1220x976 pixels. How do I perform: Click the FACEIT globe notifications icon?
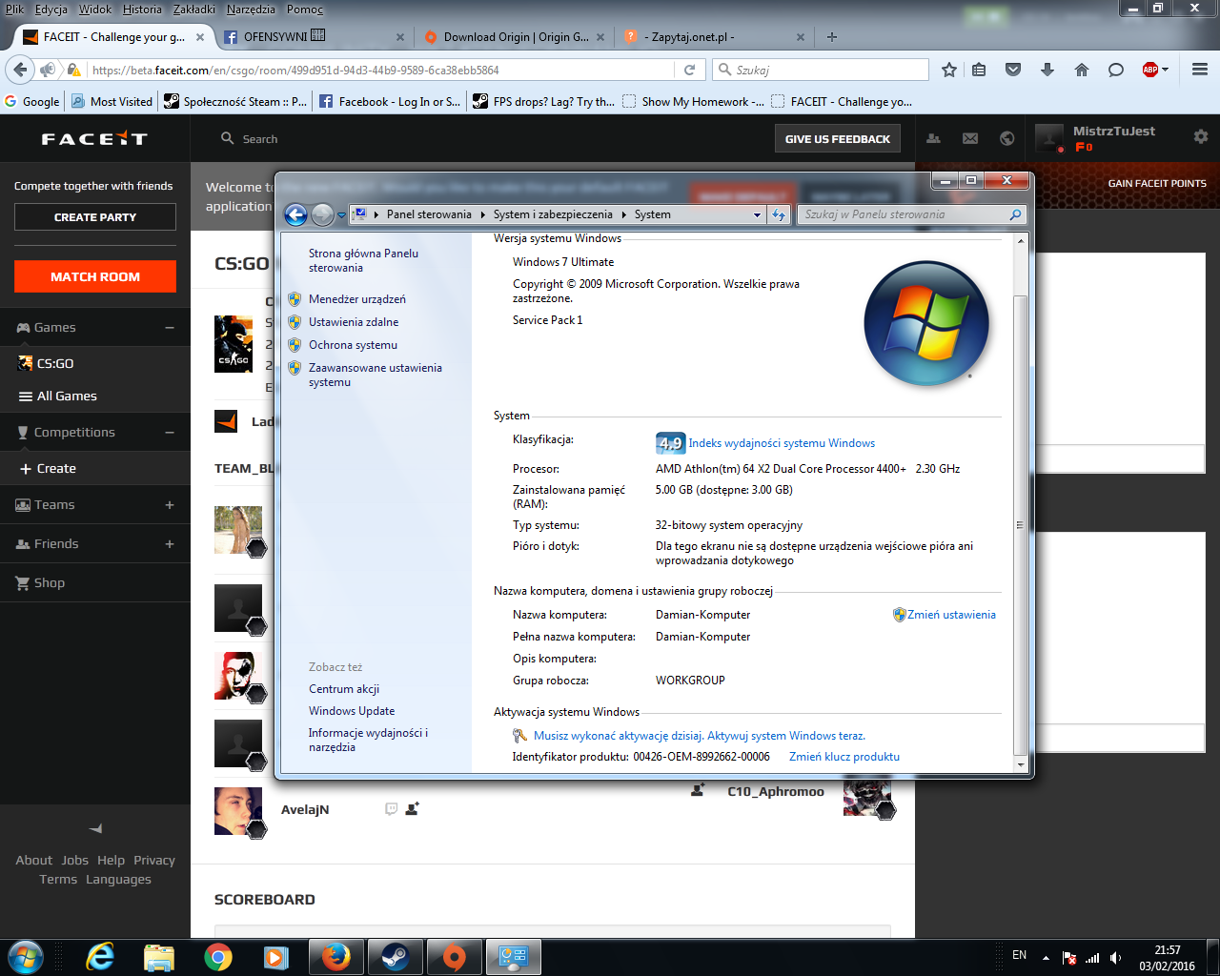tap(1006, 138)
